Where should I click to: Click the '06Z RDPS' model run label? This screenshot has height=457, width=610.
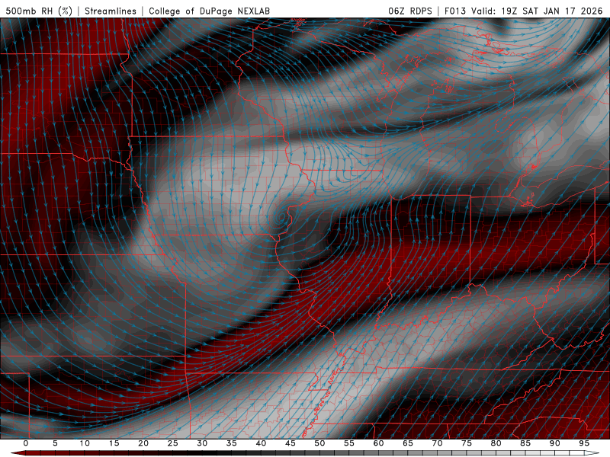[410, 11]
